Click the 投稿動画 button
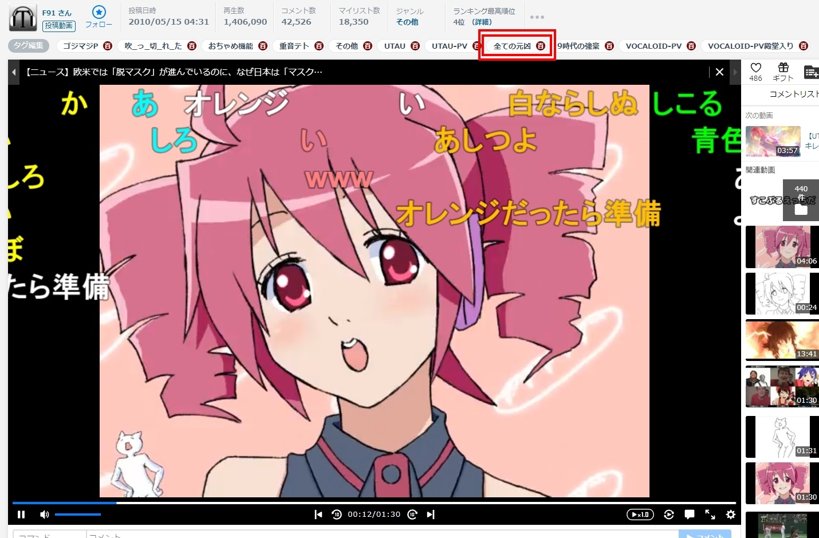The width and height of the screenshot is (819, 538). click(x=59, y=25)
